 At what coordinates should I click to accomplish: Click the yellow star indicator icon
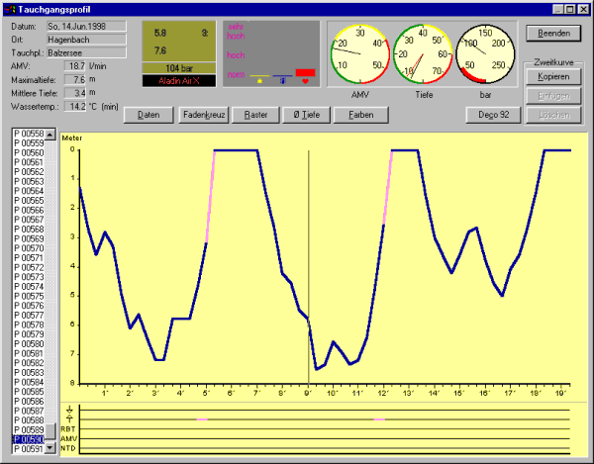tap(259, 80)
